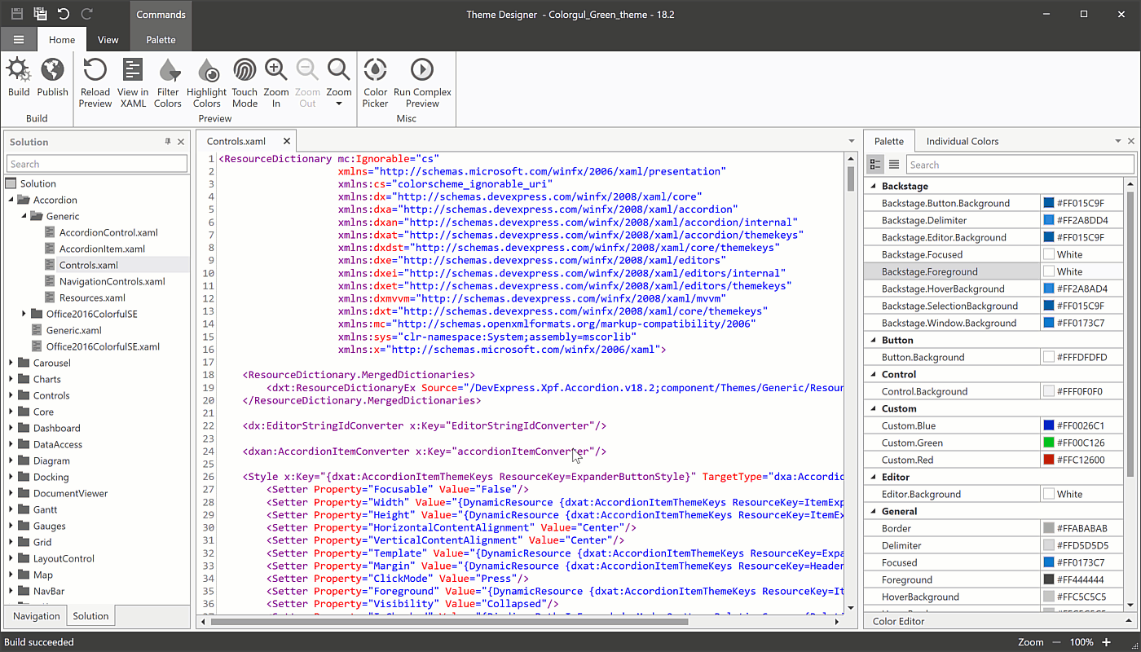Enable Zoom In preview mode
The height and width of the screenshot is (652, 1141).
point(275,79)
